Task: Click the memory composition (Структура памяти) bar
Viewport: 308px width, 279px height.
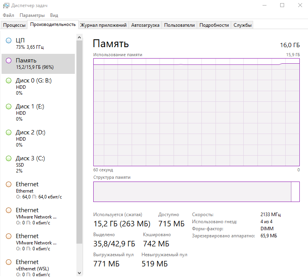Action: coord(196,192)
